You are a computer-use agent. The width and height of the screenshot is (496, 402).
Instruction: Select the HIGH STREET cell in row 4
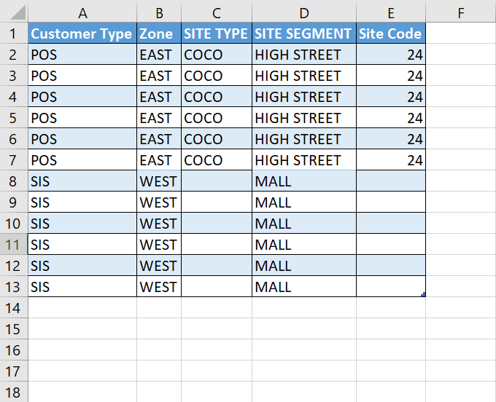point(304,96)
